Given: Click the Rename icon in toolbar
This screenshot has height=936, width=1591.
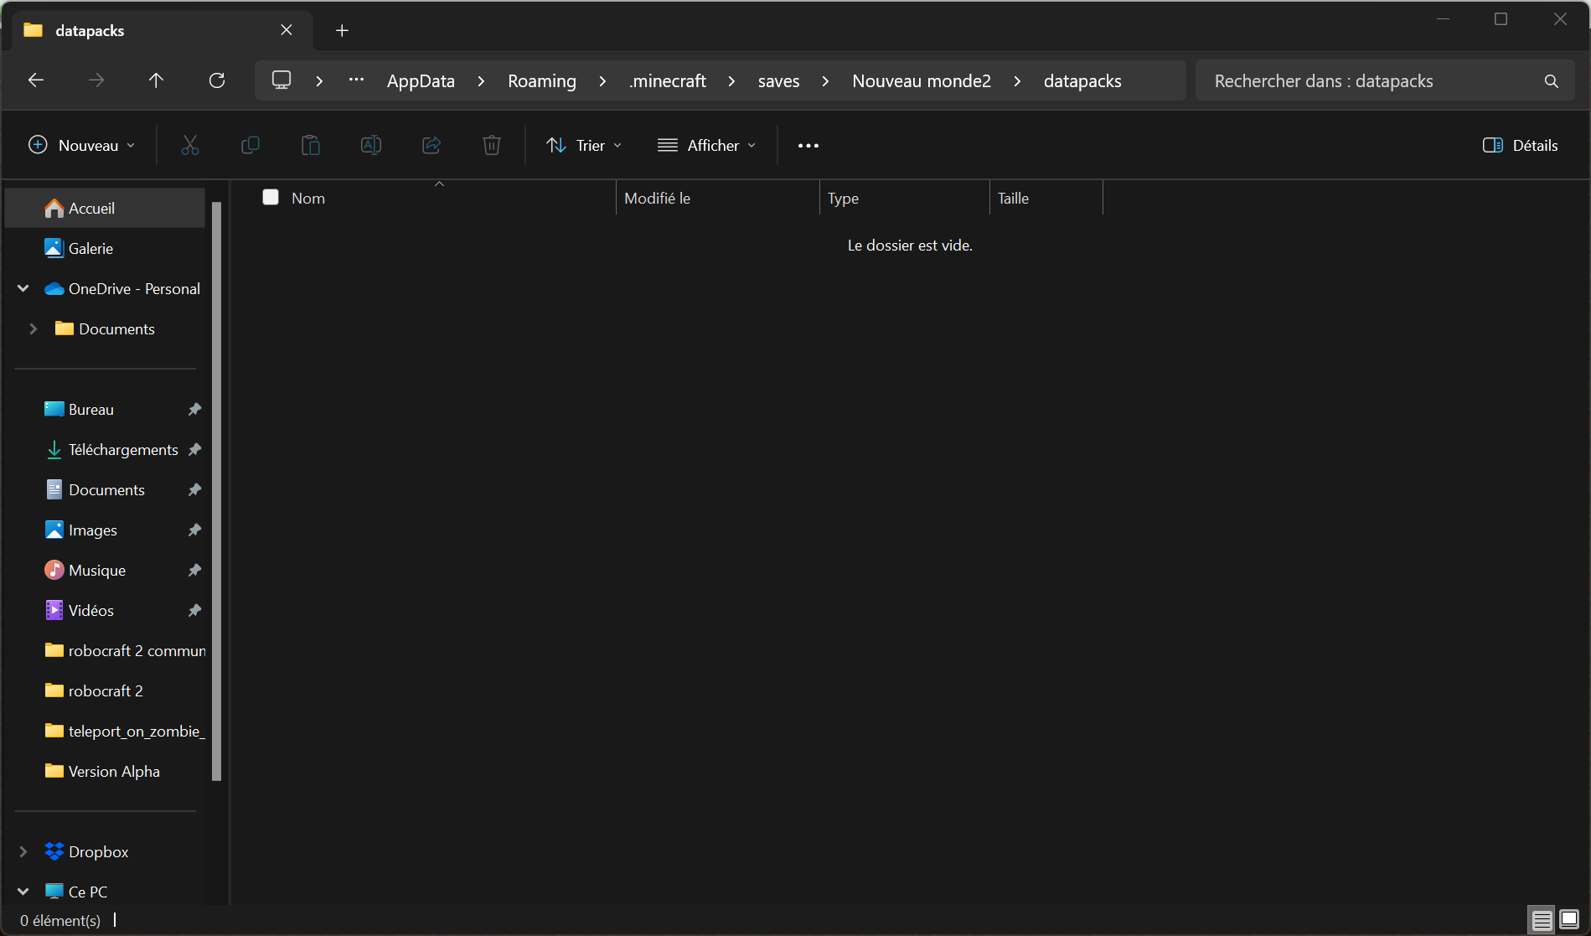Looking at the screenshot, I should (371, 146).
